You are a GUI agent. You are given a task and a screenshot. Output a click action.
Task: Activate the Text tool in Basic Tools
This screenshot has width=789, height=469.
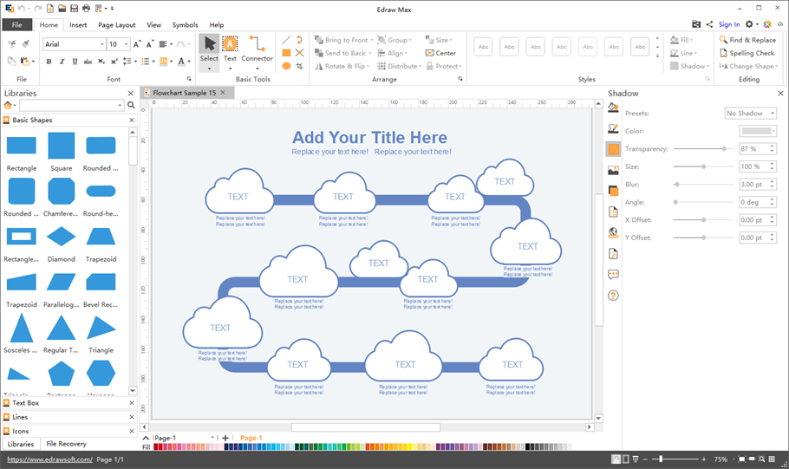pos(230,48)
